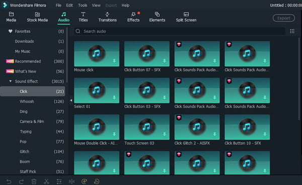Select the Ding sound category
The image size is (302, 185).
pos(33,111)
